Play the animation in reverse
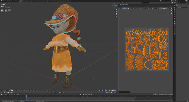Screen dimensions: 189x102 click(87, 94)
